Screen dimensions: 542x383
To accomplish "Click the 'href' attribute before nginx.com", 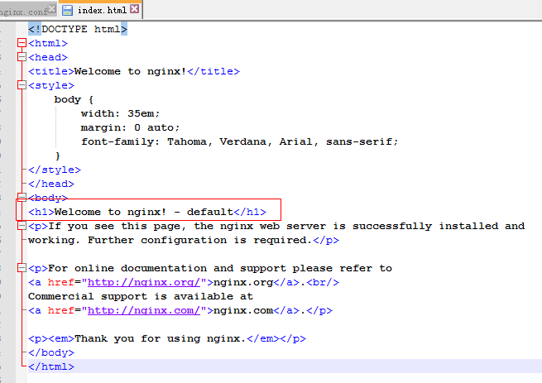I will (x=61, y=310).
